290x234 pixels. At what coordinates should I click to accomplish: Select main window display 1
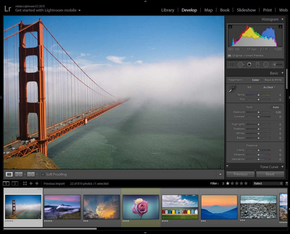6,184
